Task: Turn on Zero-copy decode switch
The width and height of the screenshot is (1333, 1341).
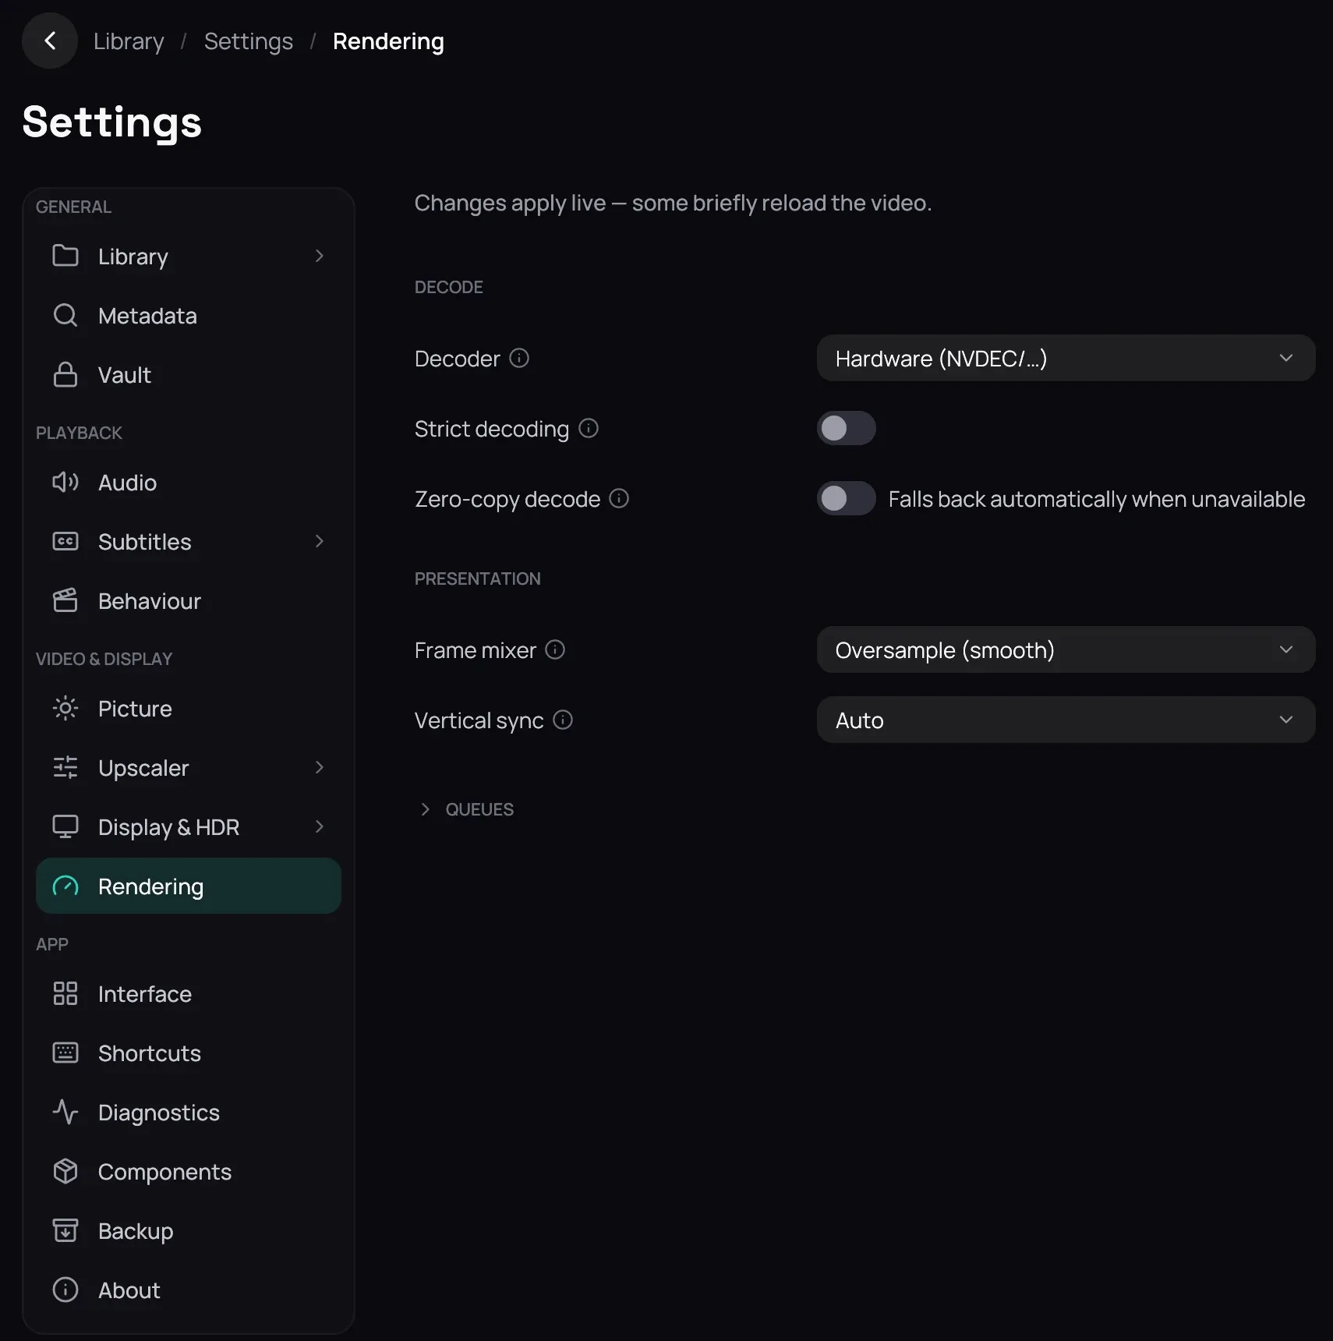Action: (x=847, y=498)
